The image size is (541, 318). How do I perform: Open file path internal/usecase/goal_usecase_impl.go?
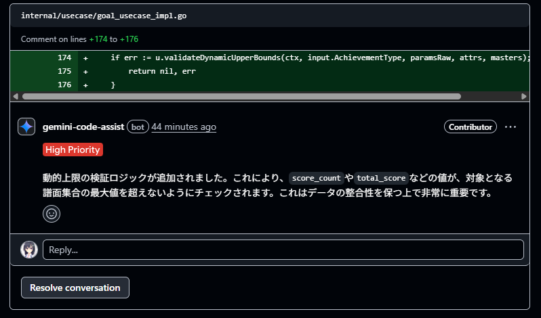coord(104,16)
